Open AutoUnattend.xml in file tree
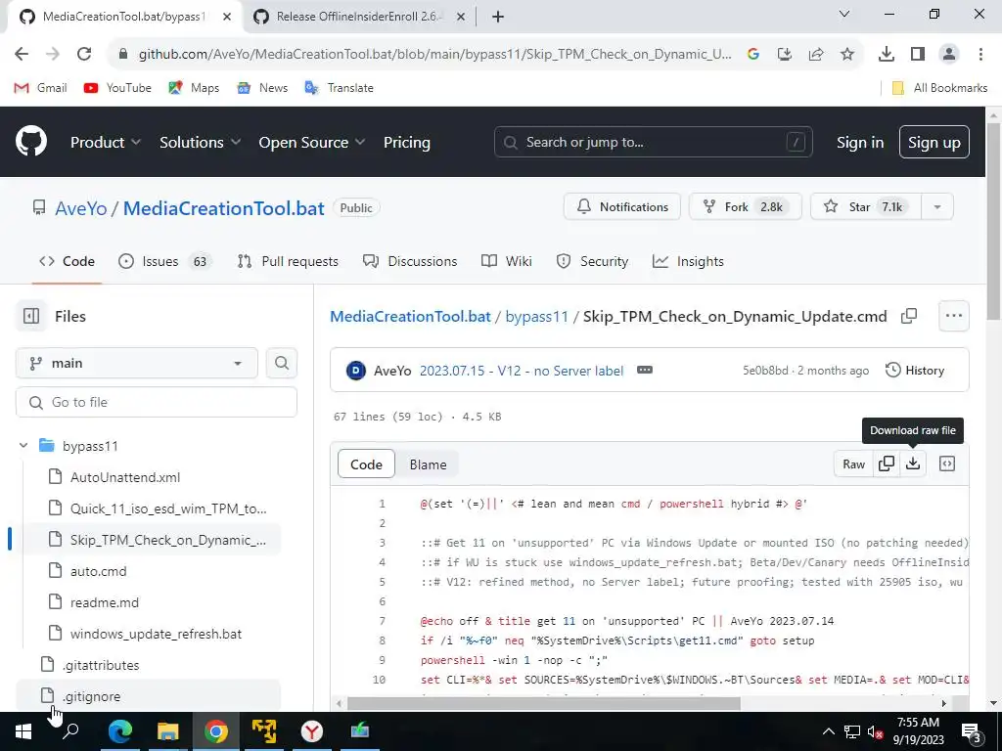Image resolution: width=1002 pixels, height=751 pixels. click(125, 477)
